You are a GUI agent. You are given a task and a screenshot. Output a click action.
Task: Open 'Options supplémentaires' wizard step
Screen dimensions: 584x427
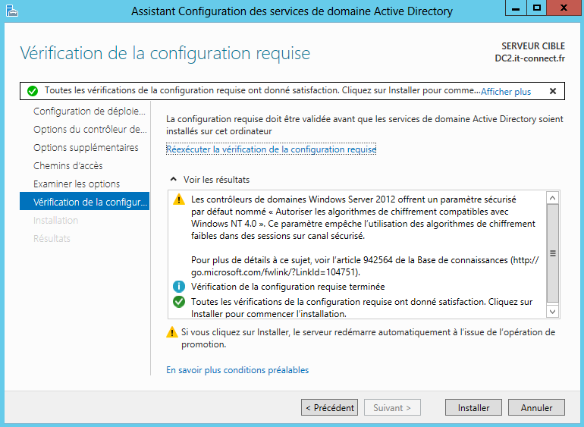tap(86, 148)
